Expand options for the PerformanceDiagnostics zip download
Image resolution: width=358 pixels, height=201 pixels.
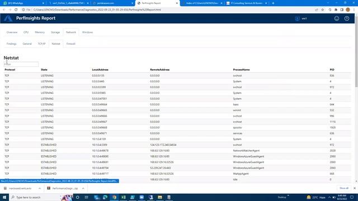[83, 189]
